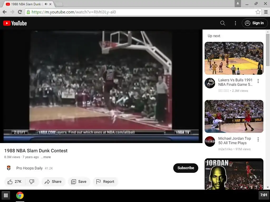
Task: Click m2e1iriko channel avatar
Action: tap(210, 142)
